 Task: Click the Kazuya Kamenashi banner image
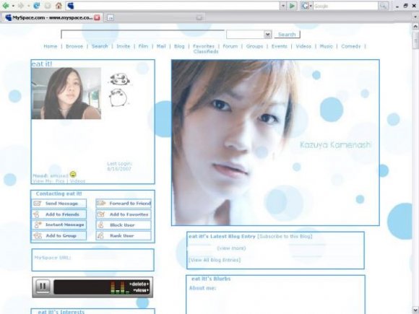tap(275, 143)
